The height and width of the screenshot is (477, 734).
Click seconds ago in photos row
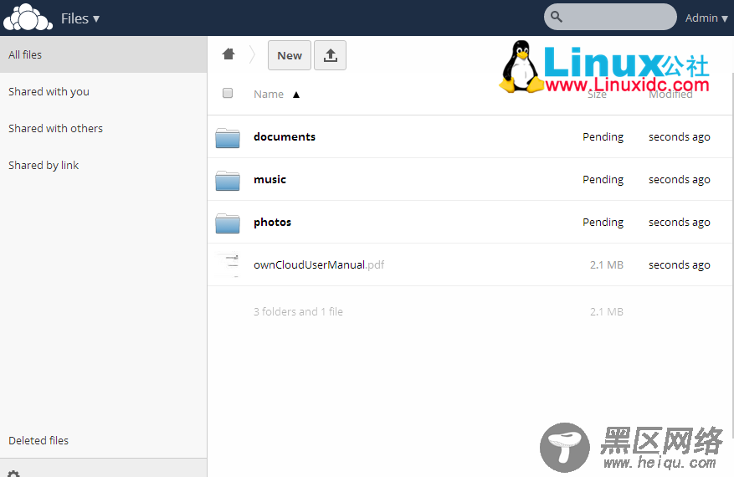[680, 223]
